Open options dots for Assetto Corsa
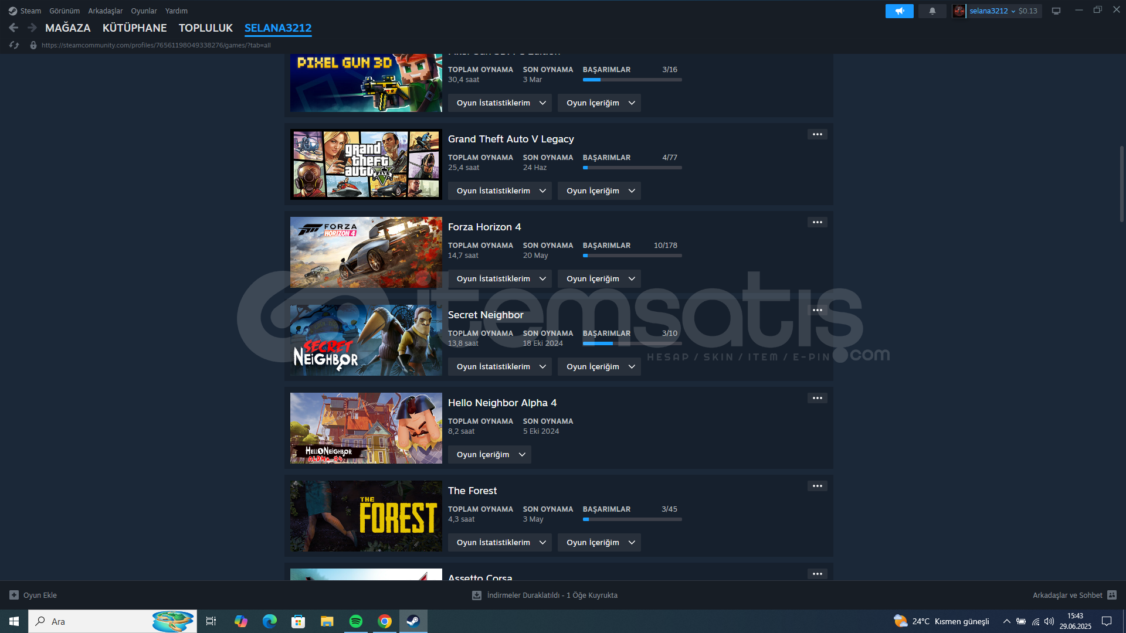Viewport: 1126px width, 633px height. click(818, 574)
